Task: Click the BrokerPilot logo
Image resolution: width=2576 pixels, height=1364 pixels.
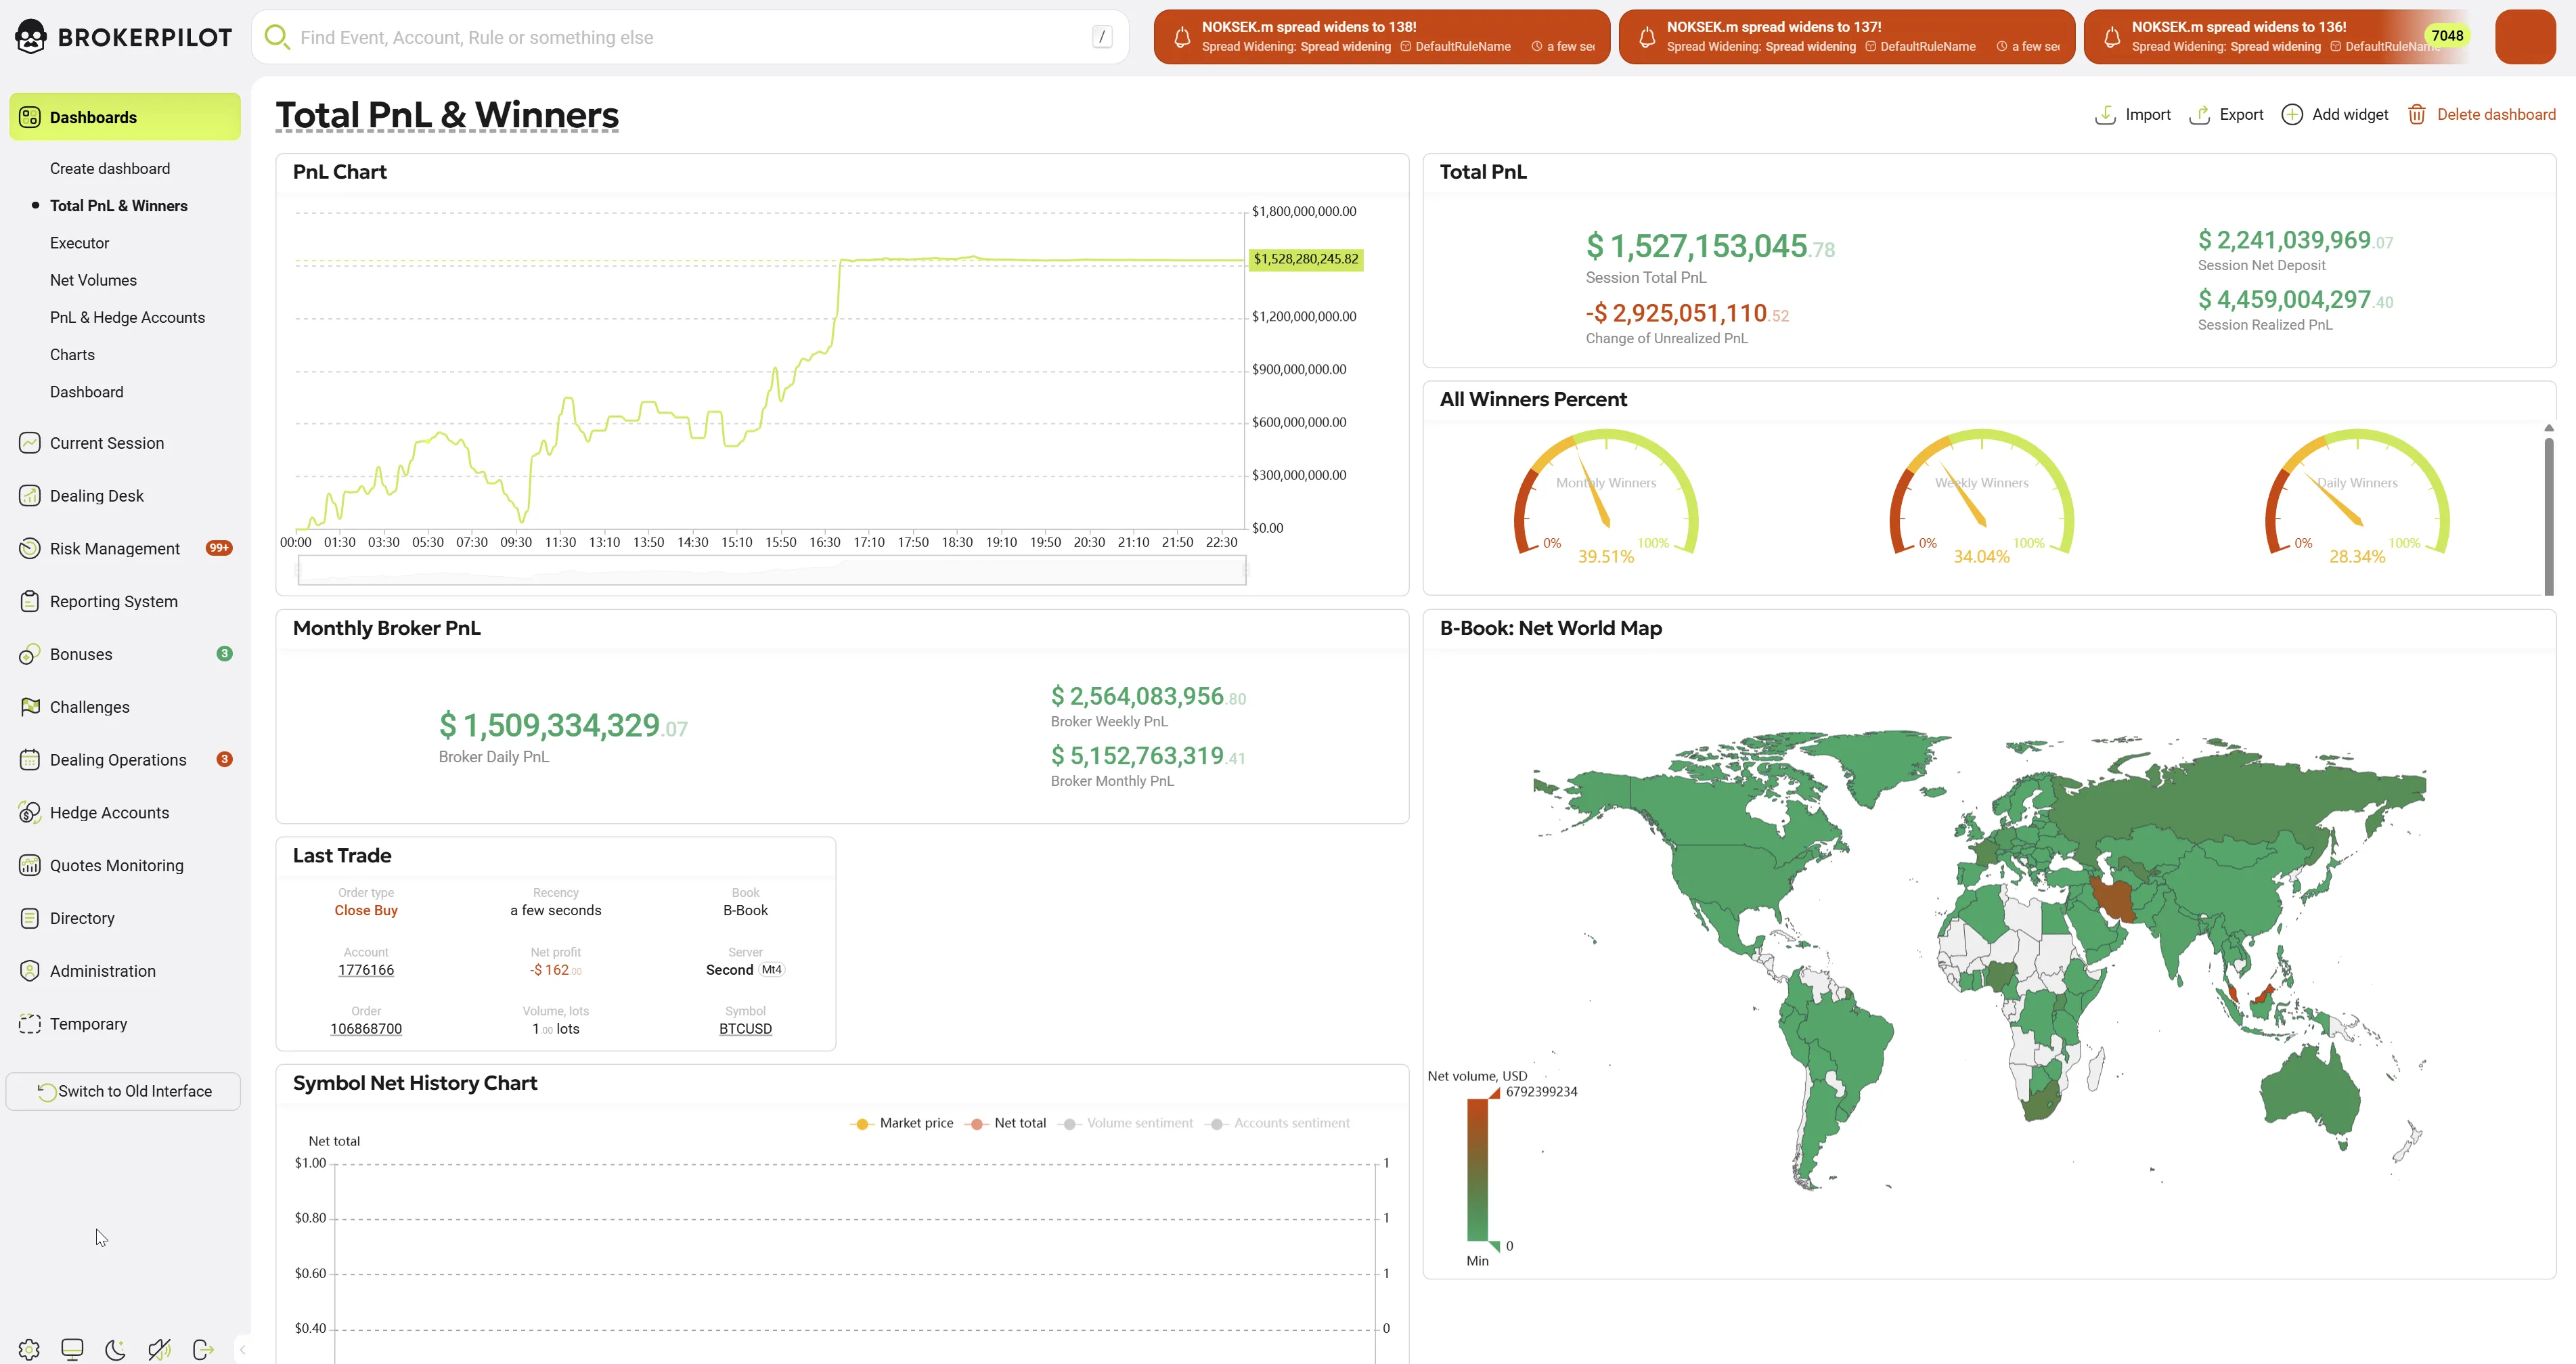Action: point(123,37)
